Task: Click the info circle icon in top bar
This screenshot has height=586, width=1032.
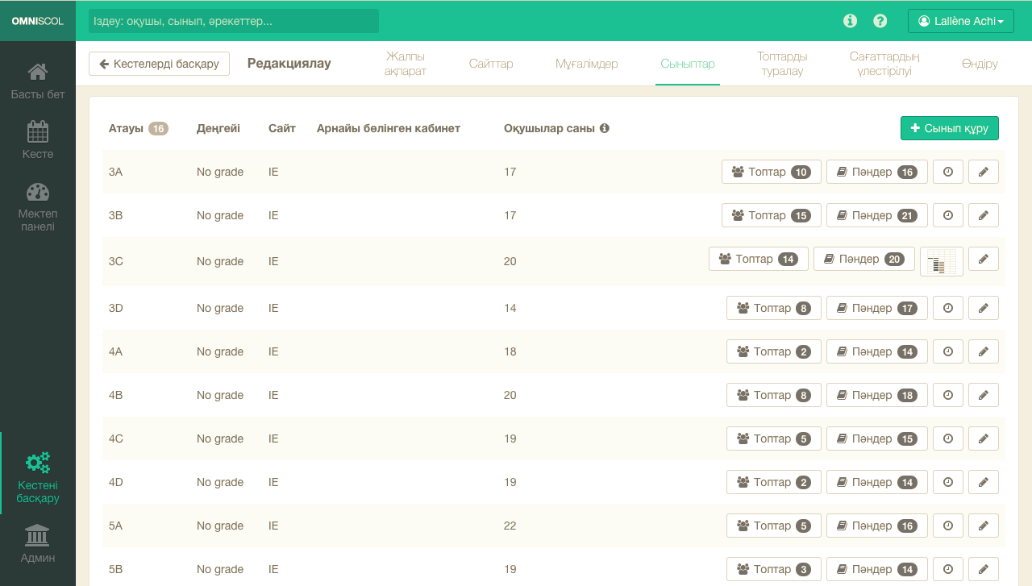Action: click(850, 21)
